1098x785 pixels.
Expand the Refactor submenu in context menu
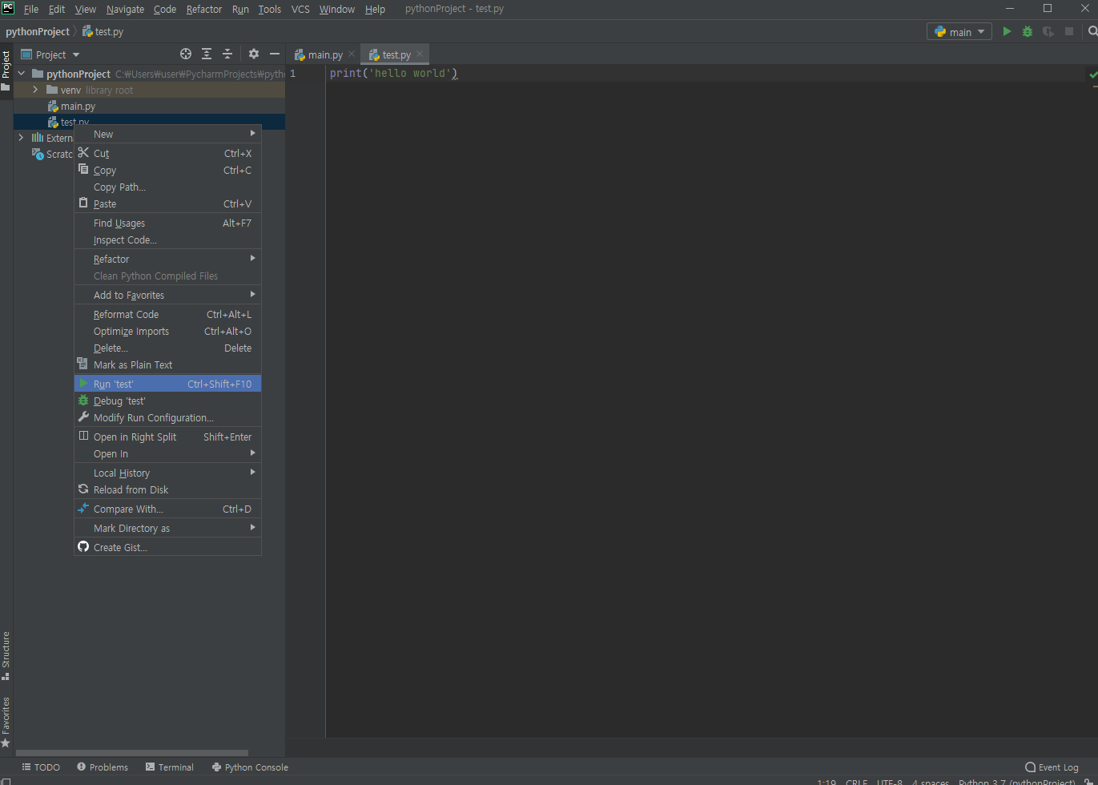(167, 259)
